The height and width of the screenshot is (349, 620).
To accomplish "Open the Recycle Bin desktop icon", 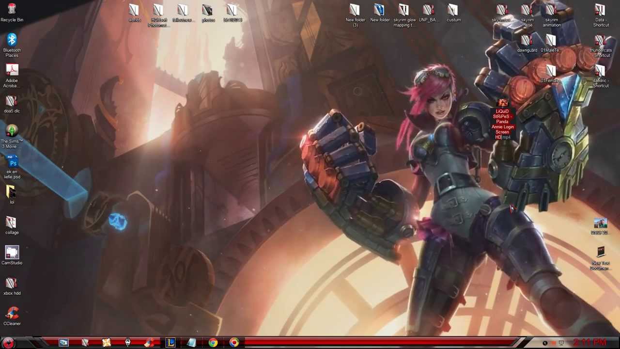I will coord(12,10).
